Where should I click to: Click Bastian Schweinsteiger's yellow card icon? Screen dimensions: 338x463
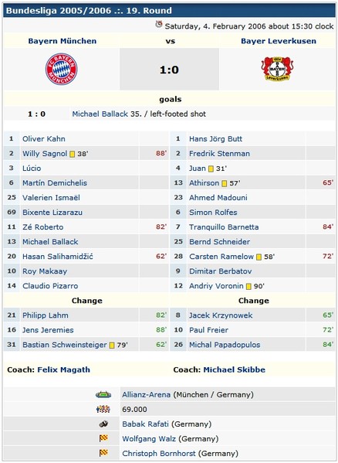tap(112, 346)
